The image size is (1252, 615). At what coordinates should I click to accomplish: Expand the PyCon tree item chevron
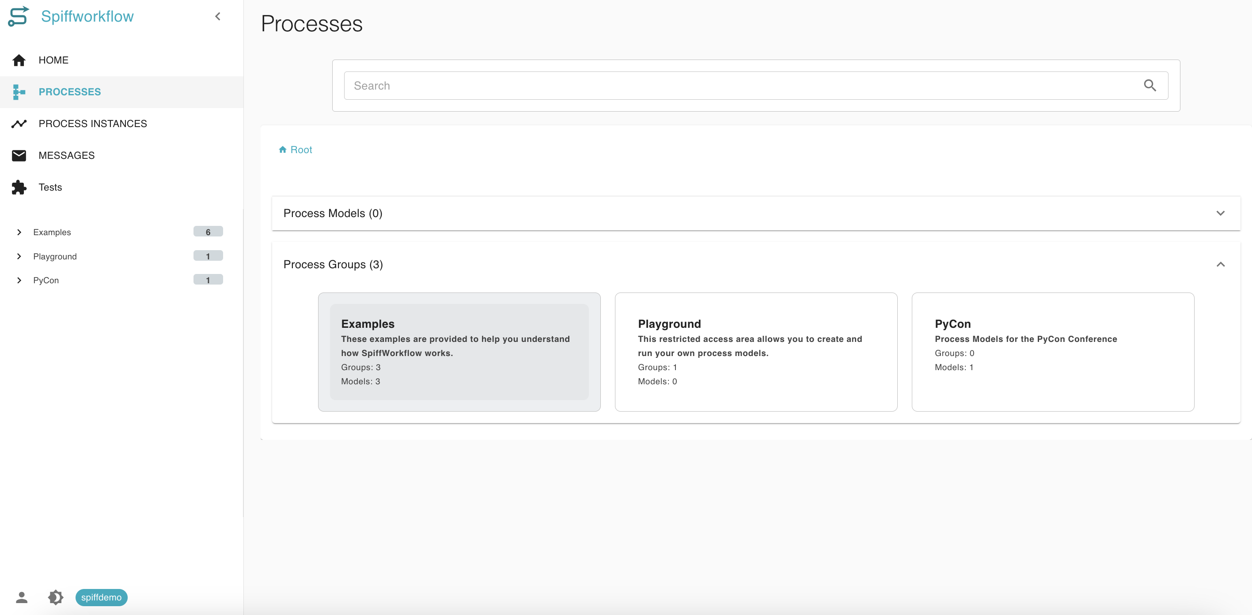tap(19, 280)
